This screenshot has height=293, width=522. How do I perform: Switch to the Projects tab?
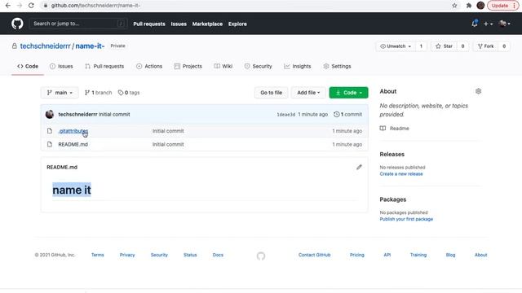tap(188, 67)
